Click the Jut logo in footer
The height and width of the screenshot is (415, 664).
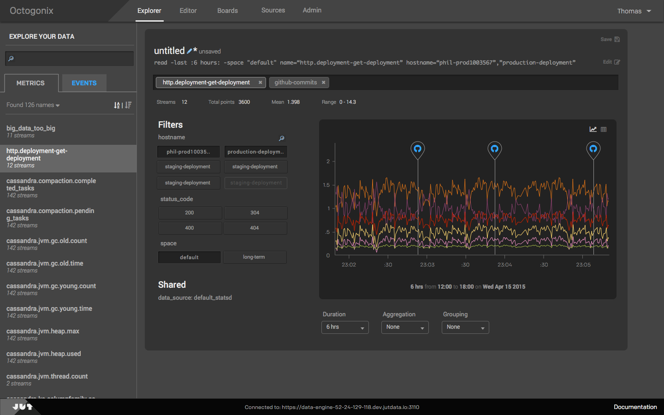22,407
